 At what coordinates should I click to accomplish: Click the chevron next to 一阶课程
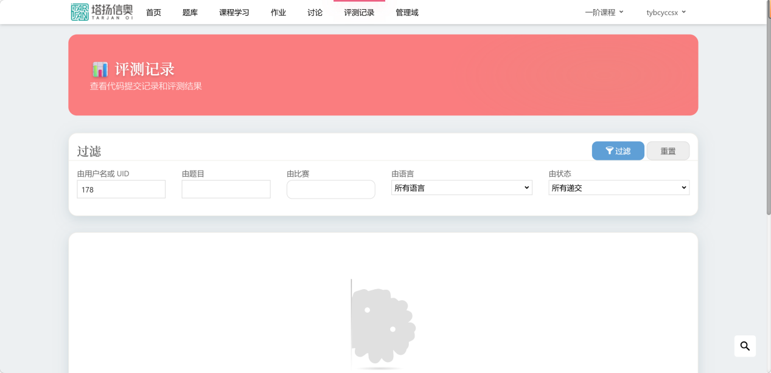click(x=622, y=11)
